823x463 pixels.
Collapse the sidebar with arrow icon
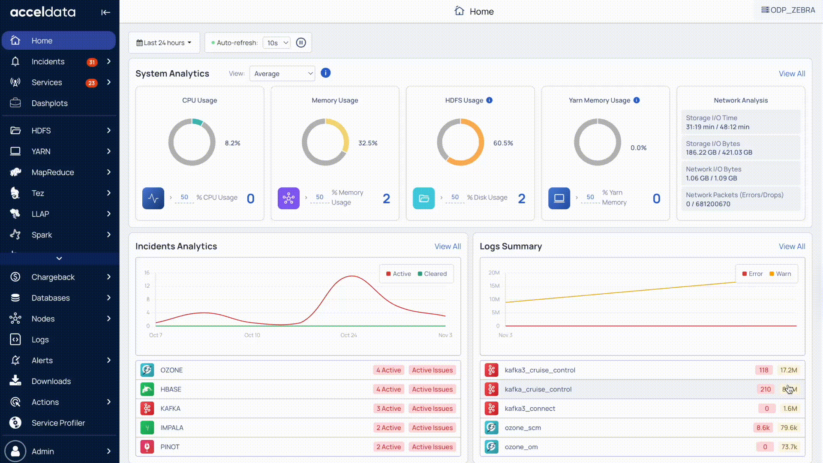tap(105, 12)
